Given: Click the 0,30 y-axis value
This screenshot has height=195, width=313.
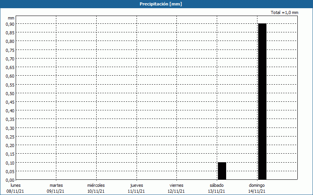Looking at the screenshot, I should click(x=10, y=128).
